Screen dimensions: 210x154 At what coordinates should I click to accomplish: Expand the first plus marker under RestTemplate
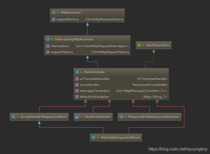click(x=86, y=101)
